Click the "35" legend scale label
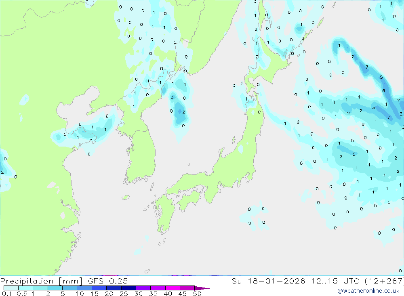 pyautogui.click(x=153, y=294)
